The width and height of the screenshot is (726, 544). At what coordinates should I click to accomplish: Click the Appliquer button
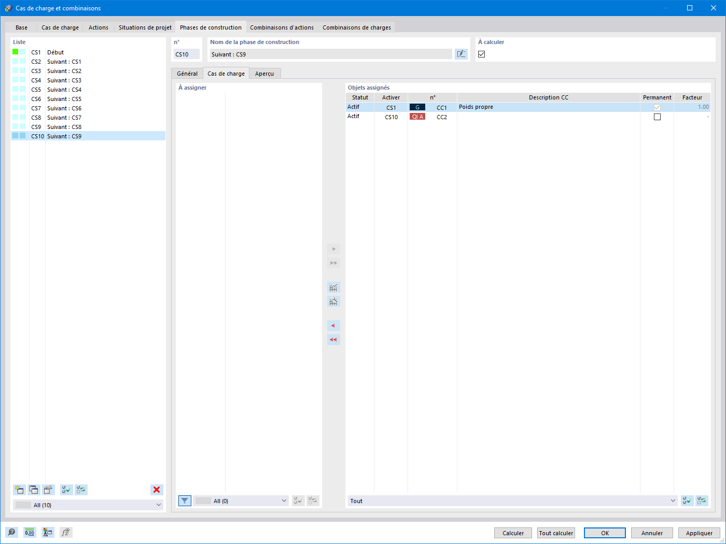(x=699, y=533)
